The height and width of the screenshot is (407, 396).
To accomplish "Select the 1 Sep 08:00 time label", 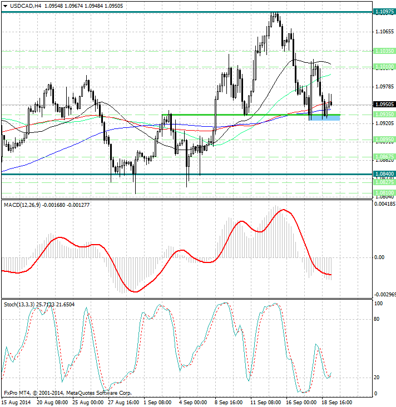I will [x=157, y=403].
